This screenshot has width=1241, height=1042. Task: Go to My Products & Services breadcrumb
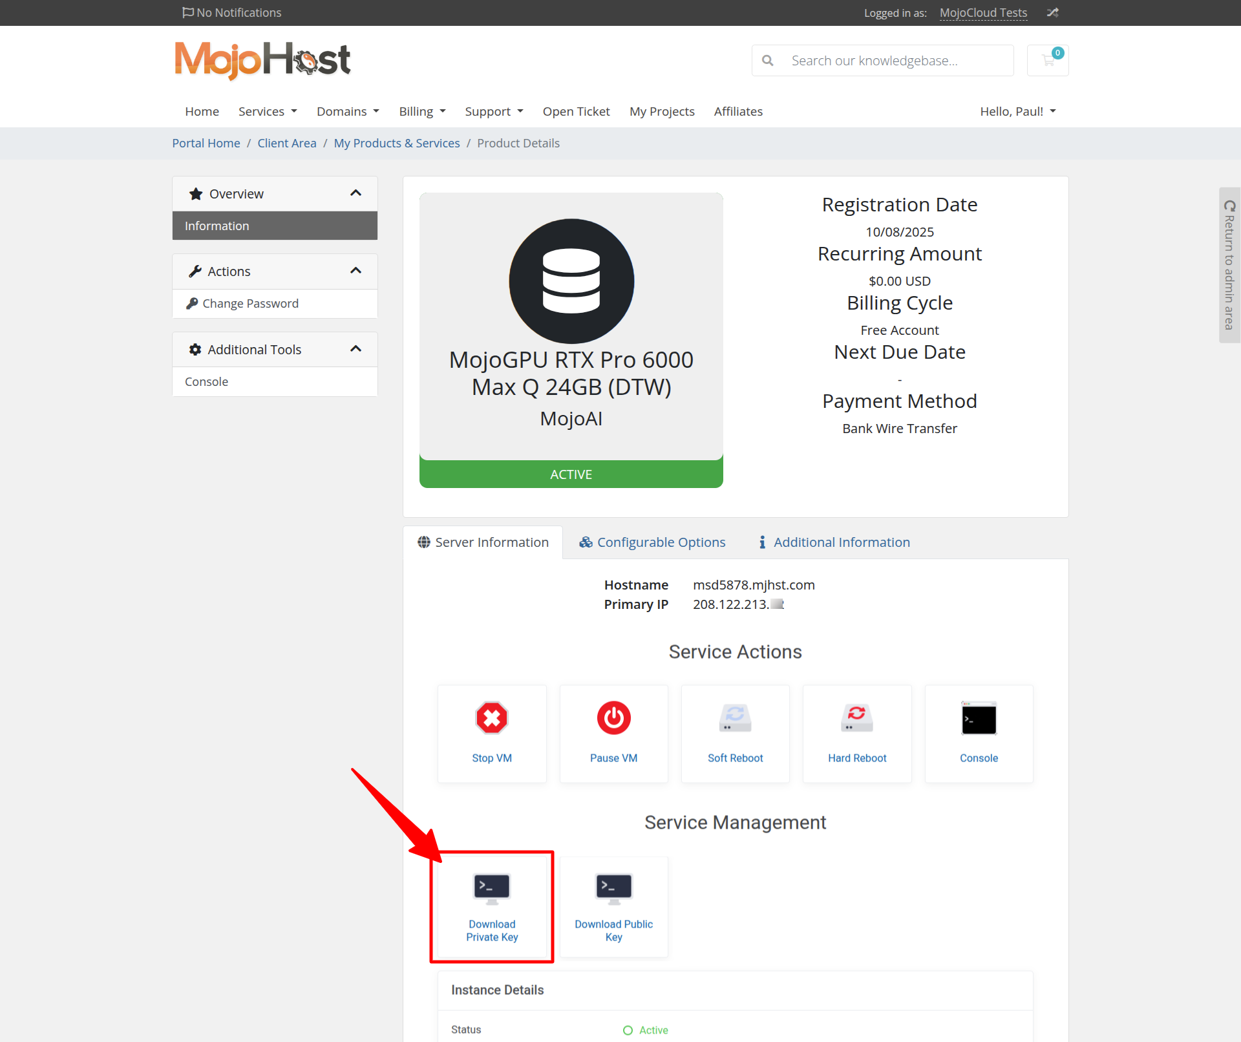pos(396,143)
